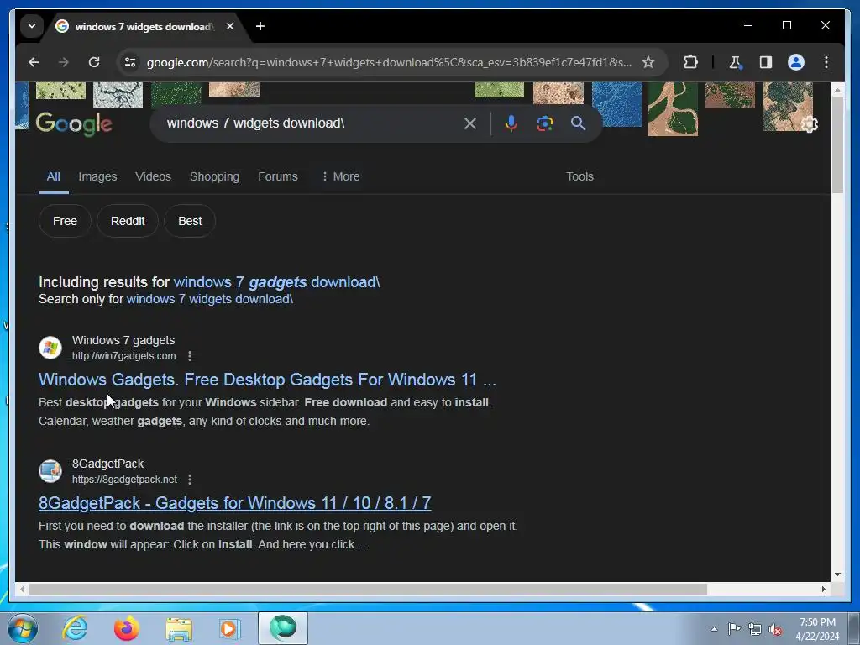Screen dimensions: 860x645
Task: Follow suggested windows 7 gadgets download link
Action: [x=276, y=282]
